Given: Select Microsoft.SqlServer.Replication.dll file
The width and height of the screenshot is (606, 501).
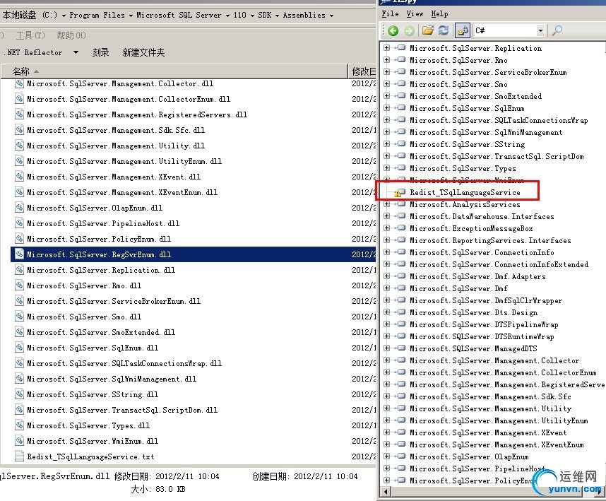Looking at the screenshot, I should click(101, 270).
